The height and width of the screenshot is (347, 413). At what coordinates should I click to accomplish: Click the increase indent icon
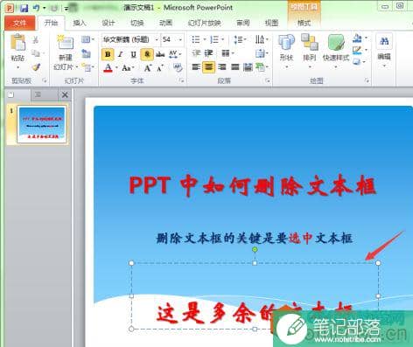click(209, 53)
